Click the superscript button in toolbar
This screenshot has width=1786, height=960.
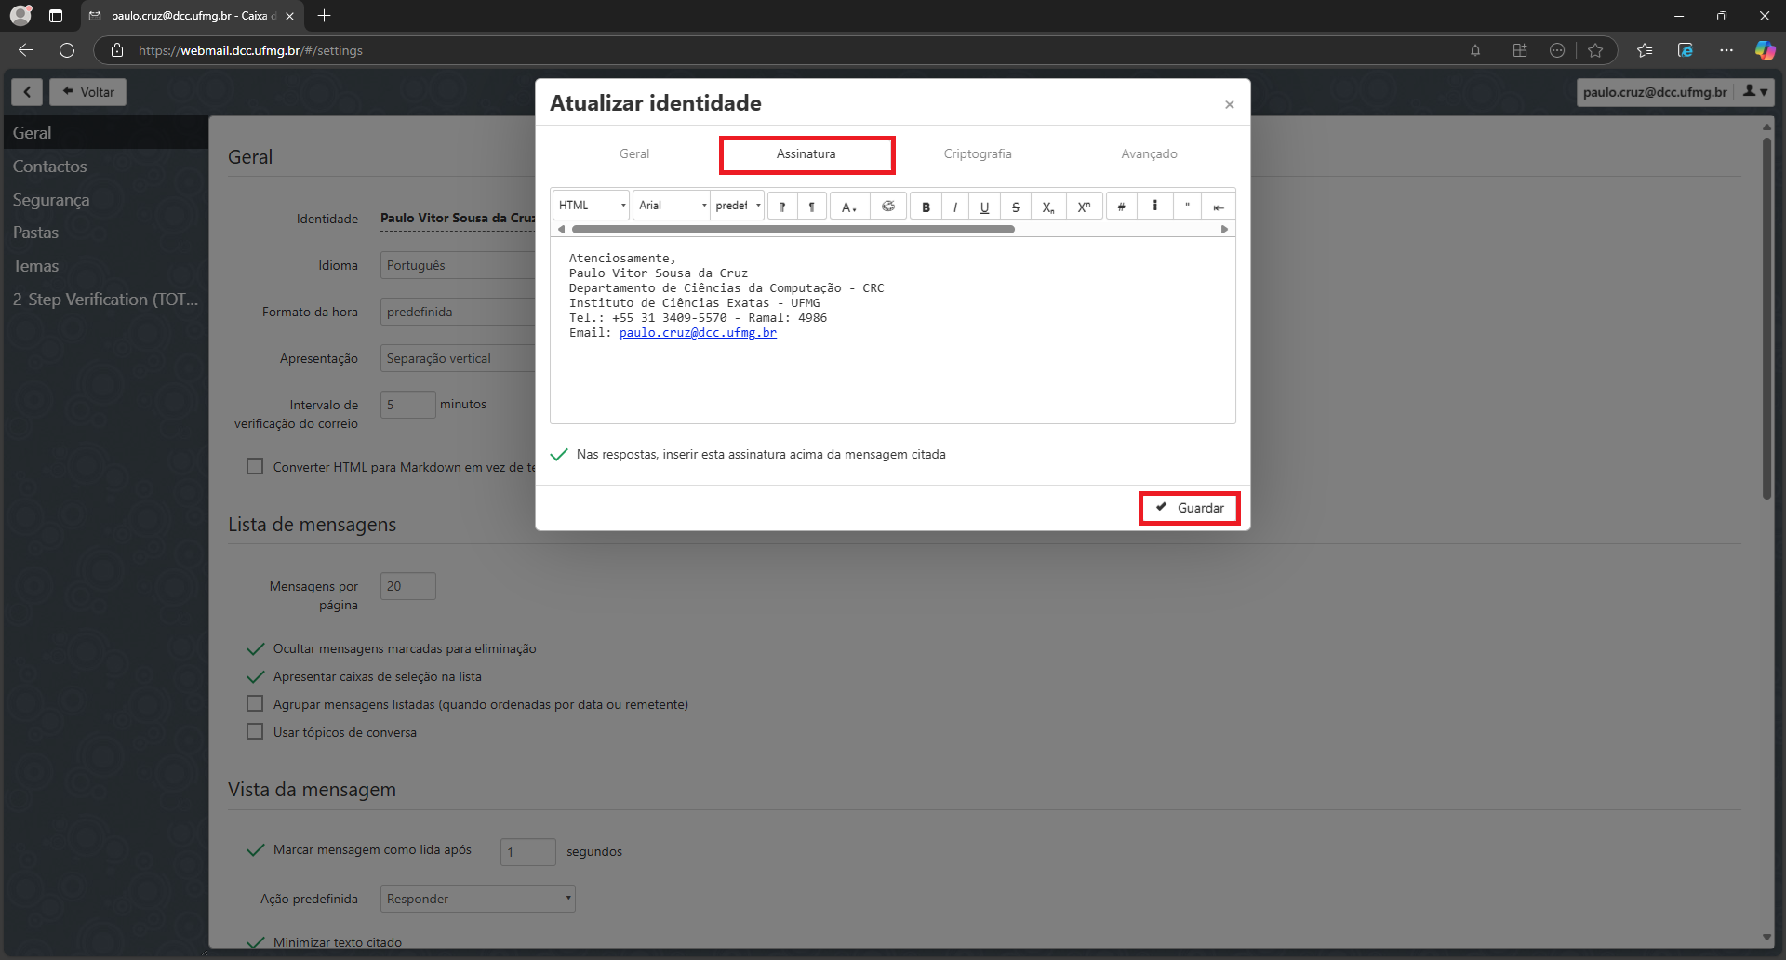(x=1084, y=207)
